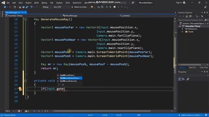Image resolution: width=209 pixels, height=117 pixels.
Task: Pin the Solution Explorer panel
Action: click(205, 12)
